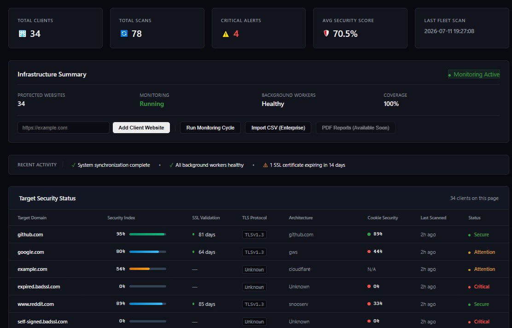Viewport: 512px width, 328px height.
Task: Click the 70.5% average security score value
Action: point(345,34)
